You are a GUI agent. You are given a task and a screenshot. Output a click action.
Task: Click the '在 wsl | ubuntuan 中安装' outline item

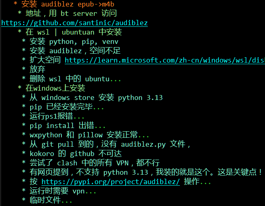pos(74,32)
